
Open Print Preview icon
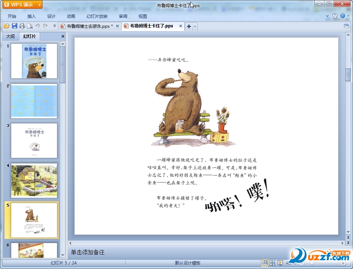(x=30, y=26)
